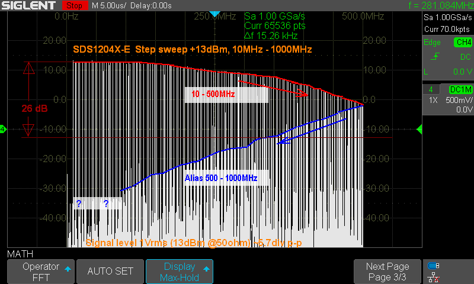The image size is (474, 284).
Task: Select the DC1M coupling badge
Action: [460, 89]
